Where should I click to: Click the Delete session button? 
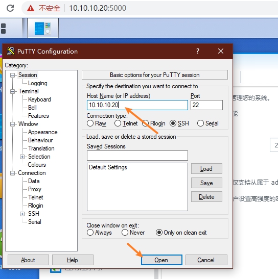click(206, 197)
